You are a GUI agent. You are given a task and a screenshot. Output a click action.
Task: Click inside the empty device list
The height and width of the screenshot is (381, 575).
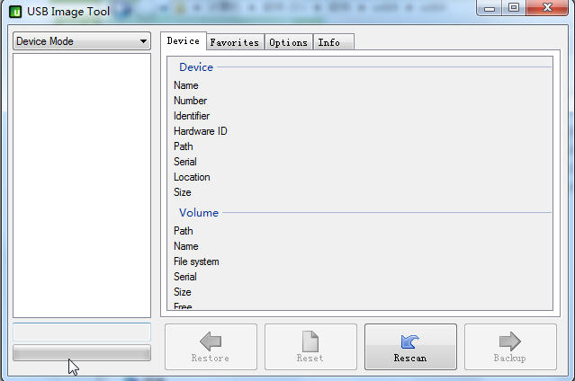[82, 185]
